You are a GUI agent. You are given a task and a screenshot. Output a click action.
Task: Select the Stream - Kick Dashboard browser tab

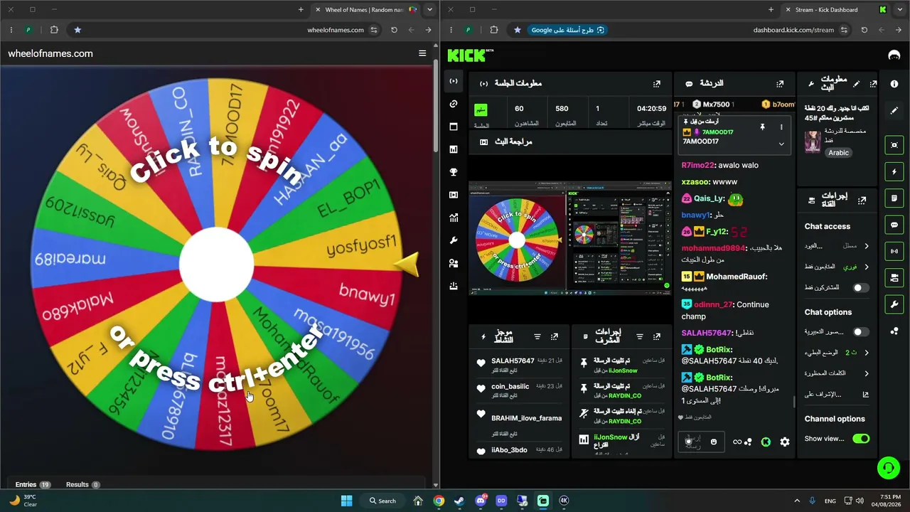tap(834, 10)
